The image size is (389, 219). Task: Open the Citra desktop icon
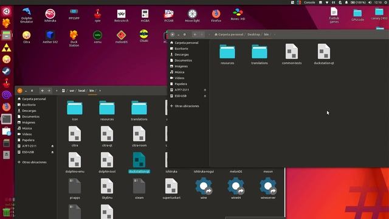click(x=27, y=37)
